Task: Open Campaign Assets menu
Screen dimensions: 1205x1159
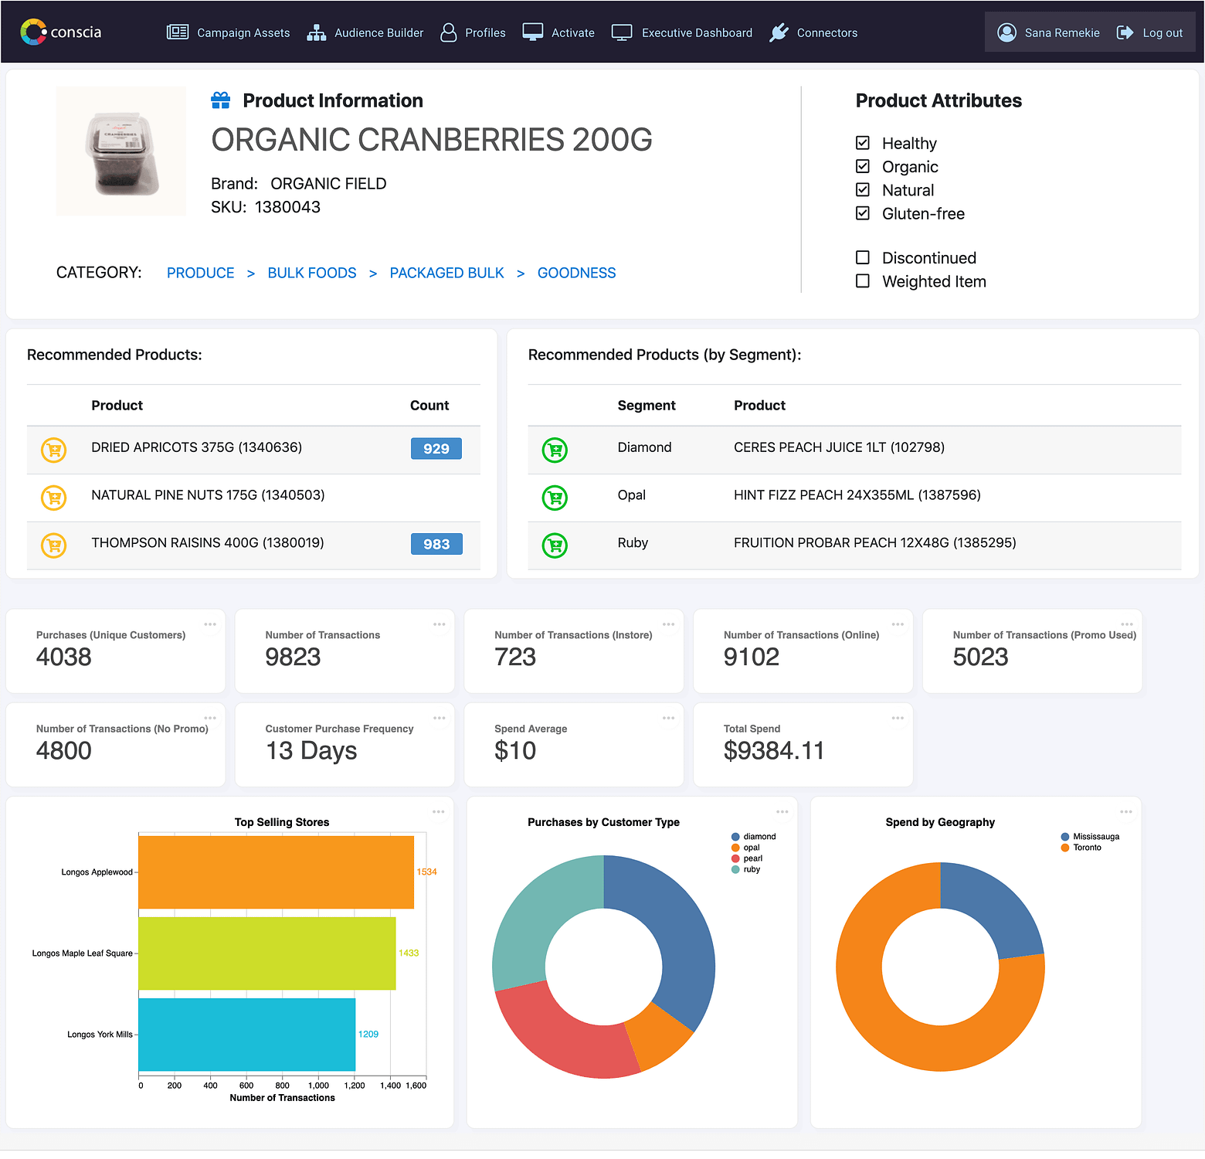Action: pos(243,32)
